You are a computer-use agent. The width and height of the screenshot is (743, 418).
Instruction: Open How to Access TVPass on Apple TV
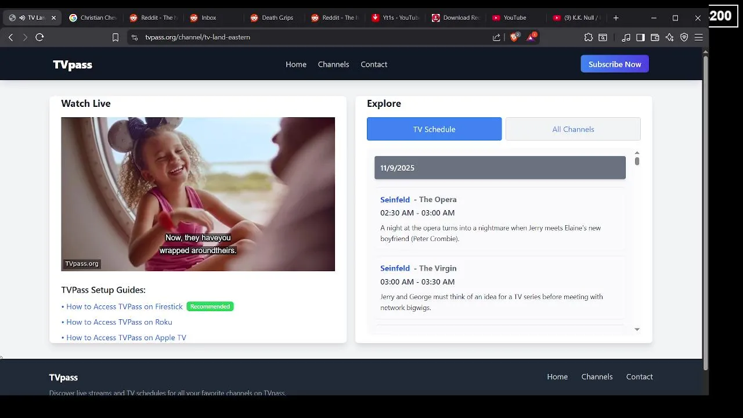126,337
